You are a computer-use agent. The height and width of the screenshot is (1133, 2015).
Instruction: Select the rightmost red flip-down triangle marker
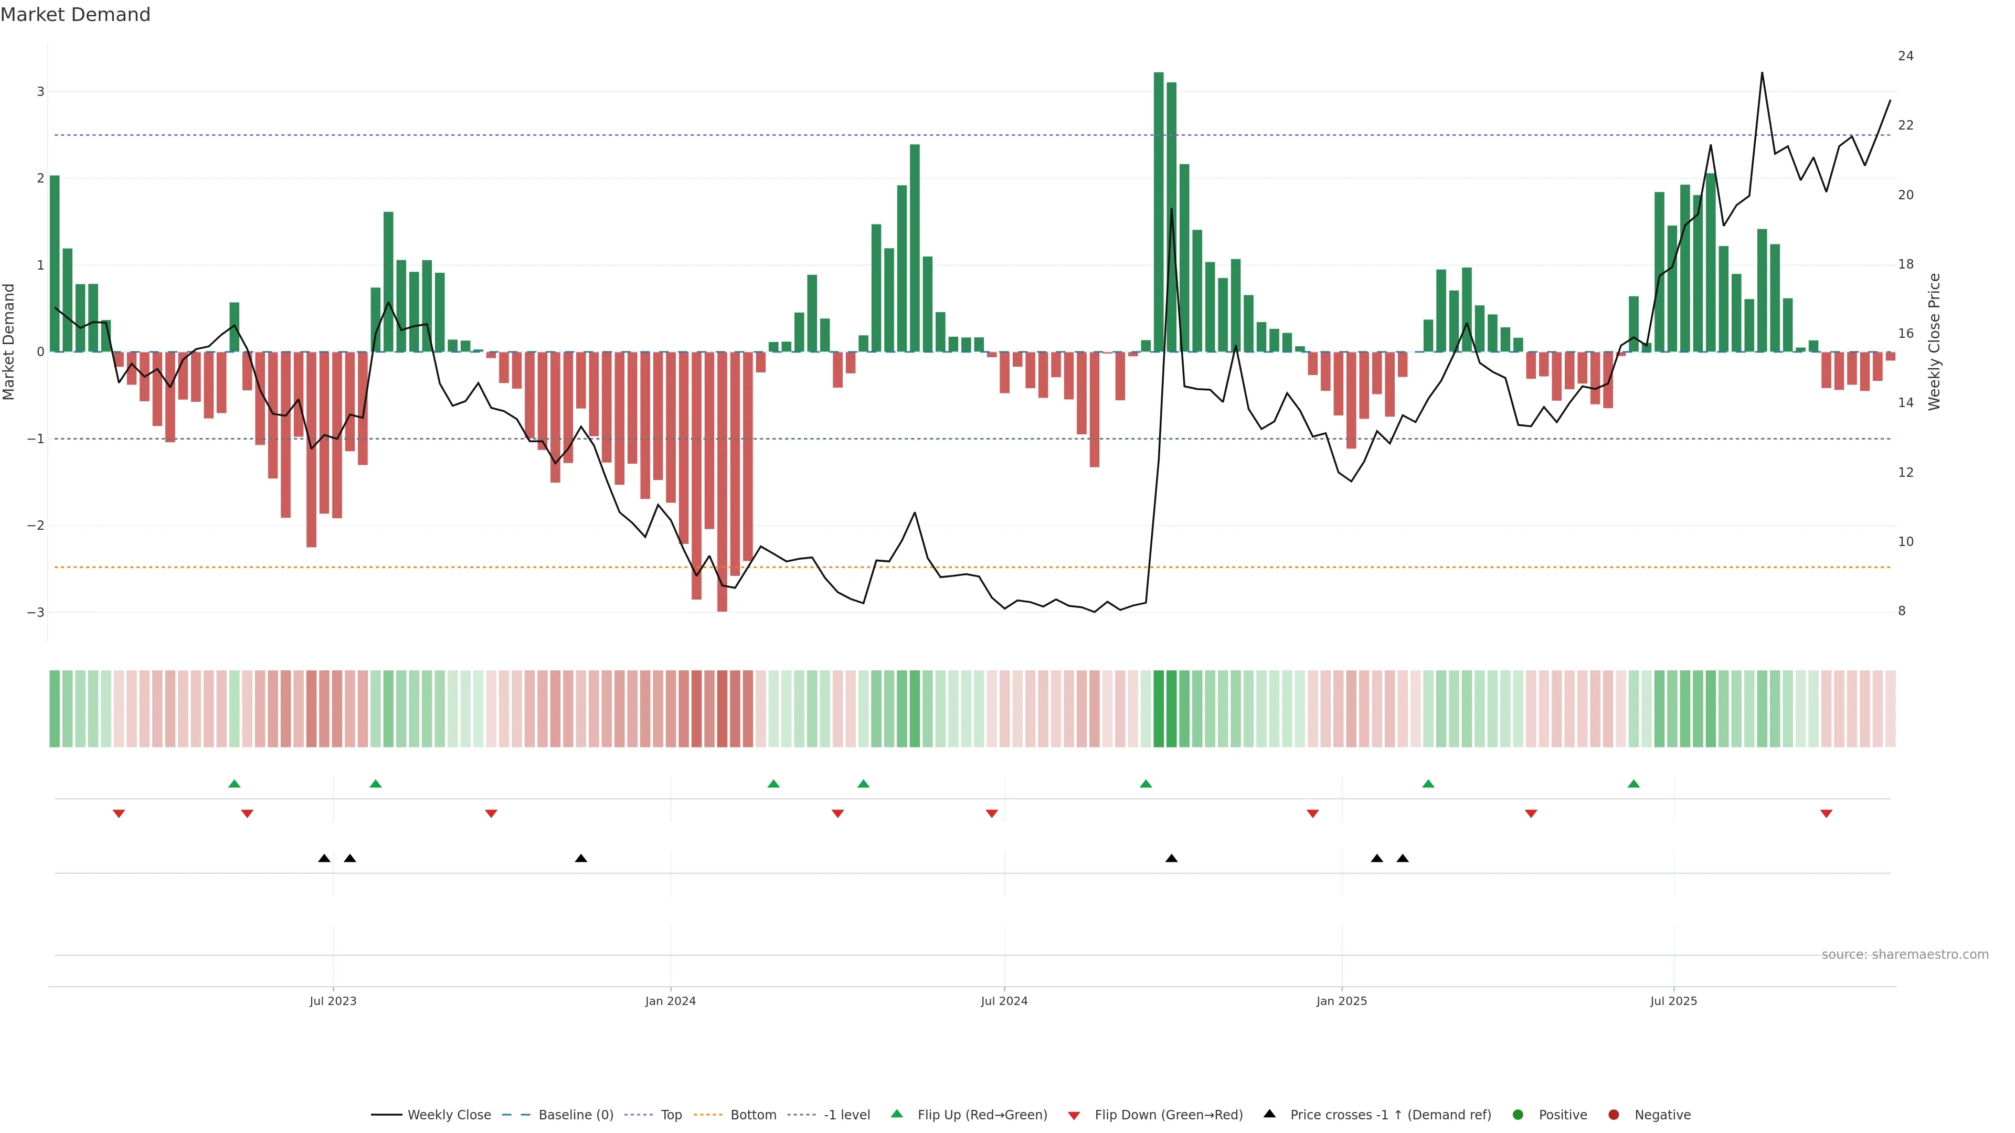1826,814
